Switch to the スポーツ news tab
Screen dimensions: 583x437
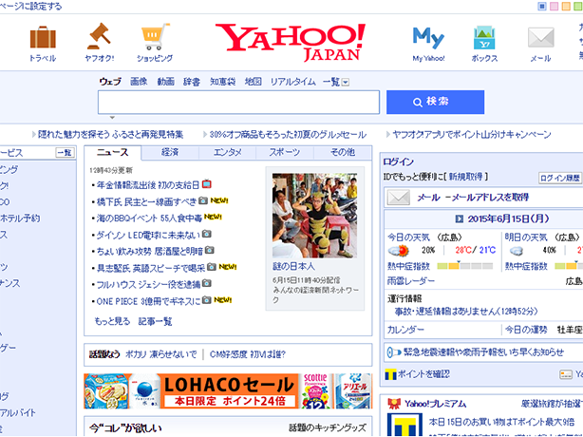point(284,152)
